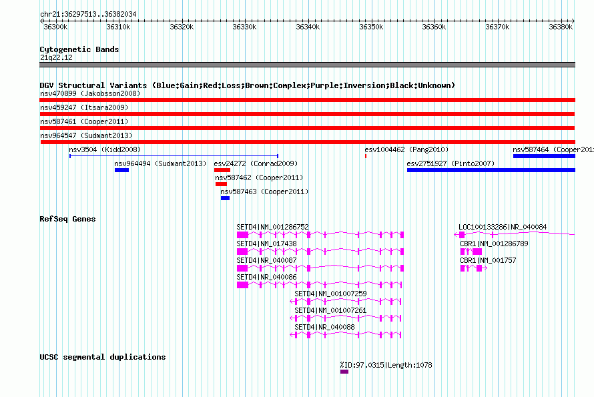Viewport: 594px width, 397px height.
Task: Click the 36380k ruler tick label
Action: [560, 27]
